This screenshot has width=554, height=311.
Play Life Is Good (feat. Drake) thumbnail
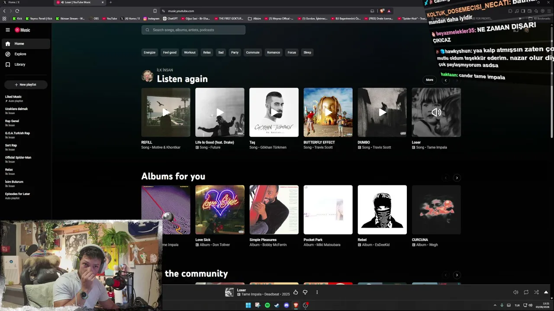[220, 112]
